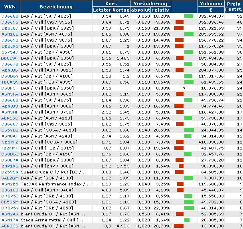Click the Preis Festst. column header
The image size is (243, 229).
[234, 7]
